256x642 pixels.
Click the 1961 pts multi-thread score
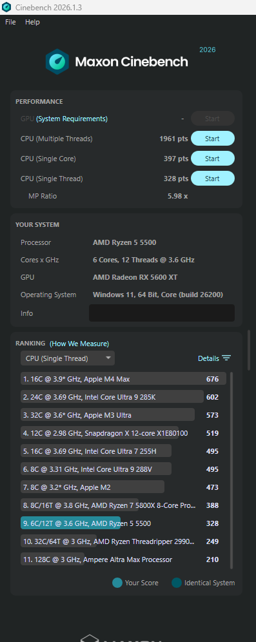173,139
